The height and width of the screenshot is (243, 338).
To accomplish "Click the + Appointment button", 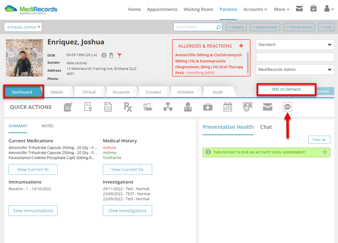I will click(x=265, y=27).
